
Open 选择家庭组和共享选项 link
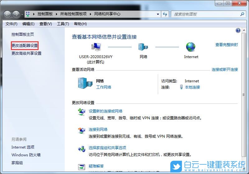[107, 148]
